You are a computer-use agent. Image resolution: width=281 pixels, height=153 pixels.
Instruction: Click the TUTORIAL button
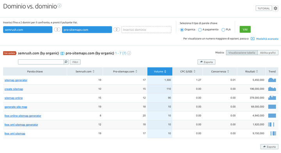click(x=263, y=9)
